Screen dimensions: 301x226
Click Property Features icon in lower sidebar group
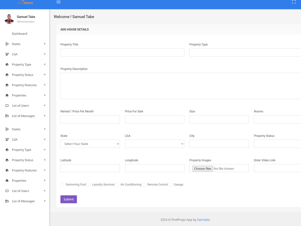pyautogui.click(x=7, y=171)
